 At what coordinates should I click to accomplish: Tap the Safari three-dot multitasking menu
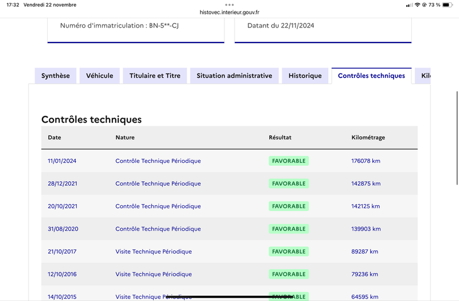pos(229,5)
